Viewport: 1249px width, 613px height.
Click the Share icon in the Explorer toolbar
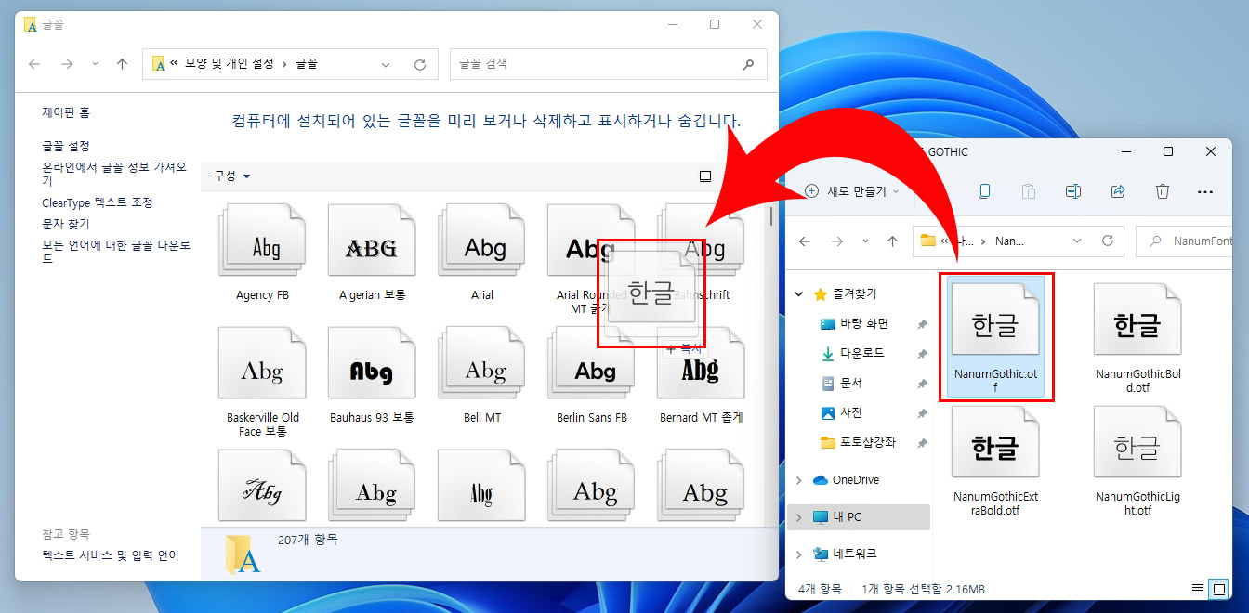click(x=1118, y=191)
